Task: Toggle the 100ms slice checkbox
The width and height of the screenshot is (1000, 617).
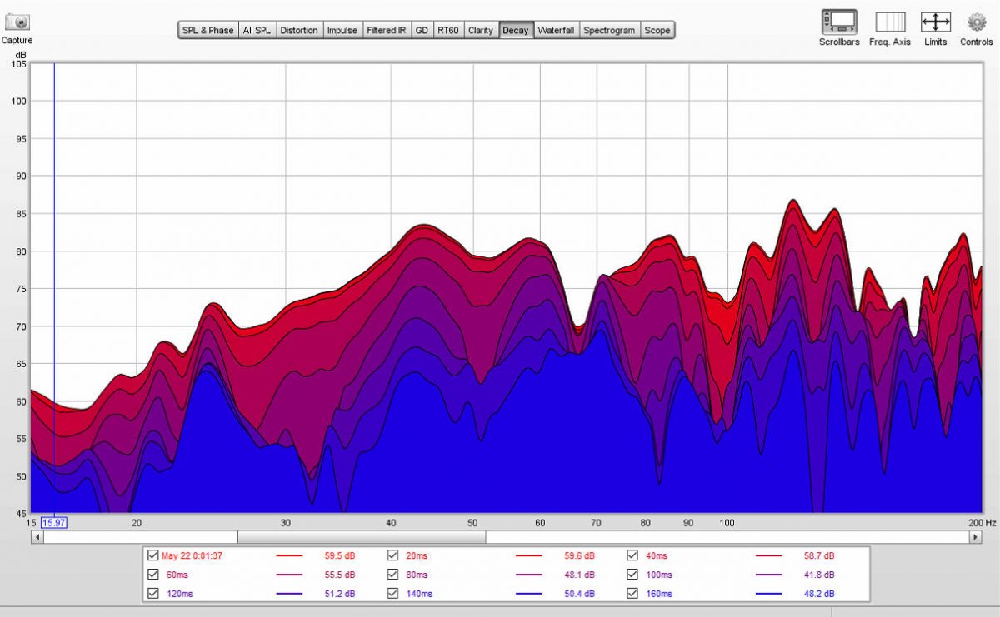Action: point(632,575)
